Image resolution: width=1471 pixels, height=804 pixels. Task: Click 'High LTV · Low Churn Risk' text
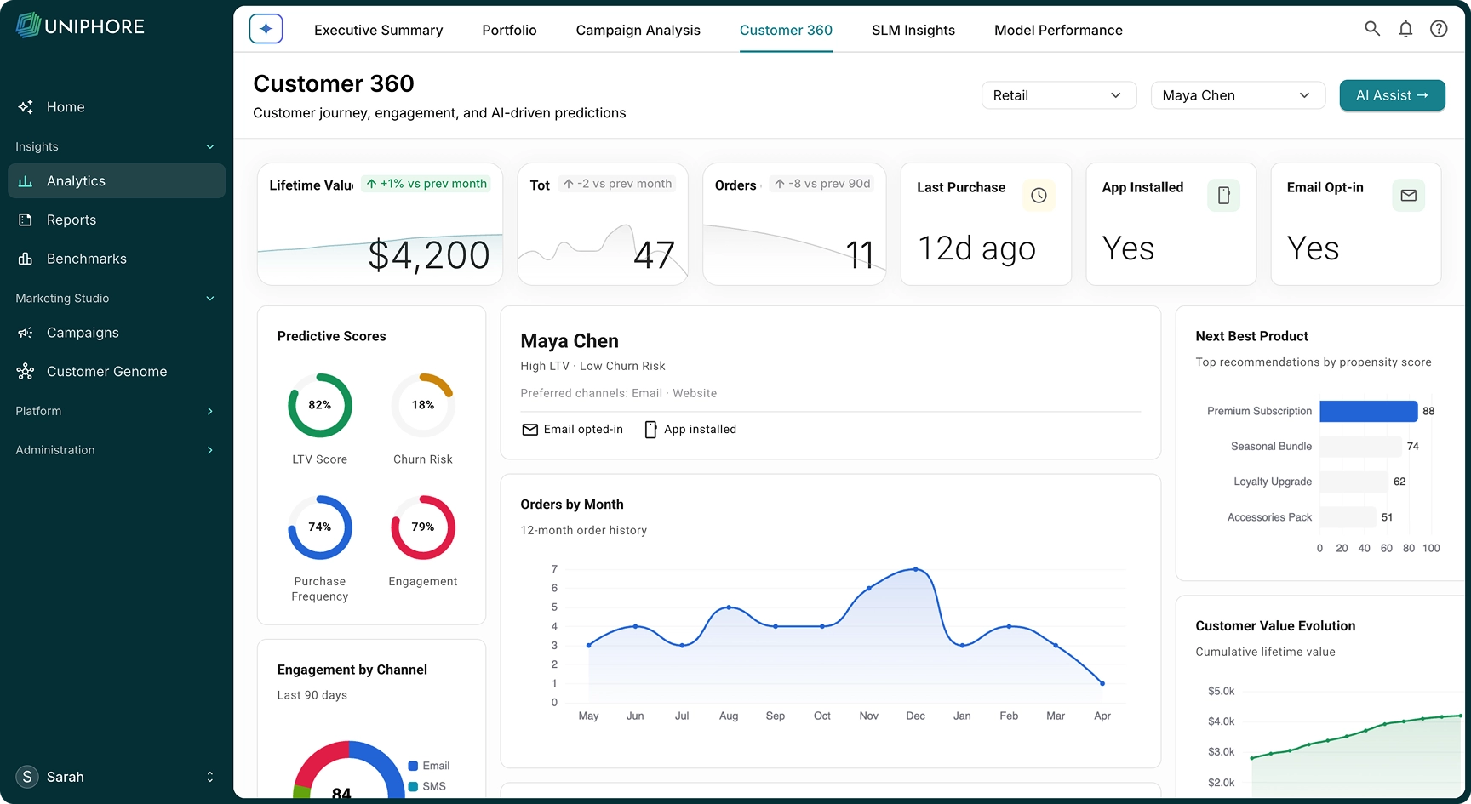(592, 366)
